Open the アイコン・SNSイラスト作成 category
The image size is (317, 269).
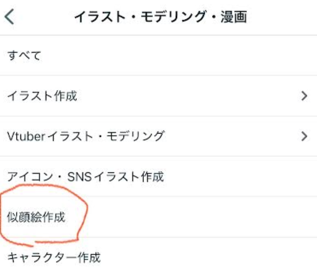[x=158, y=176]
